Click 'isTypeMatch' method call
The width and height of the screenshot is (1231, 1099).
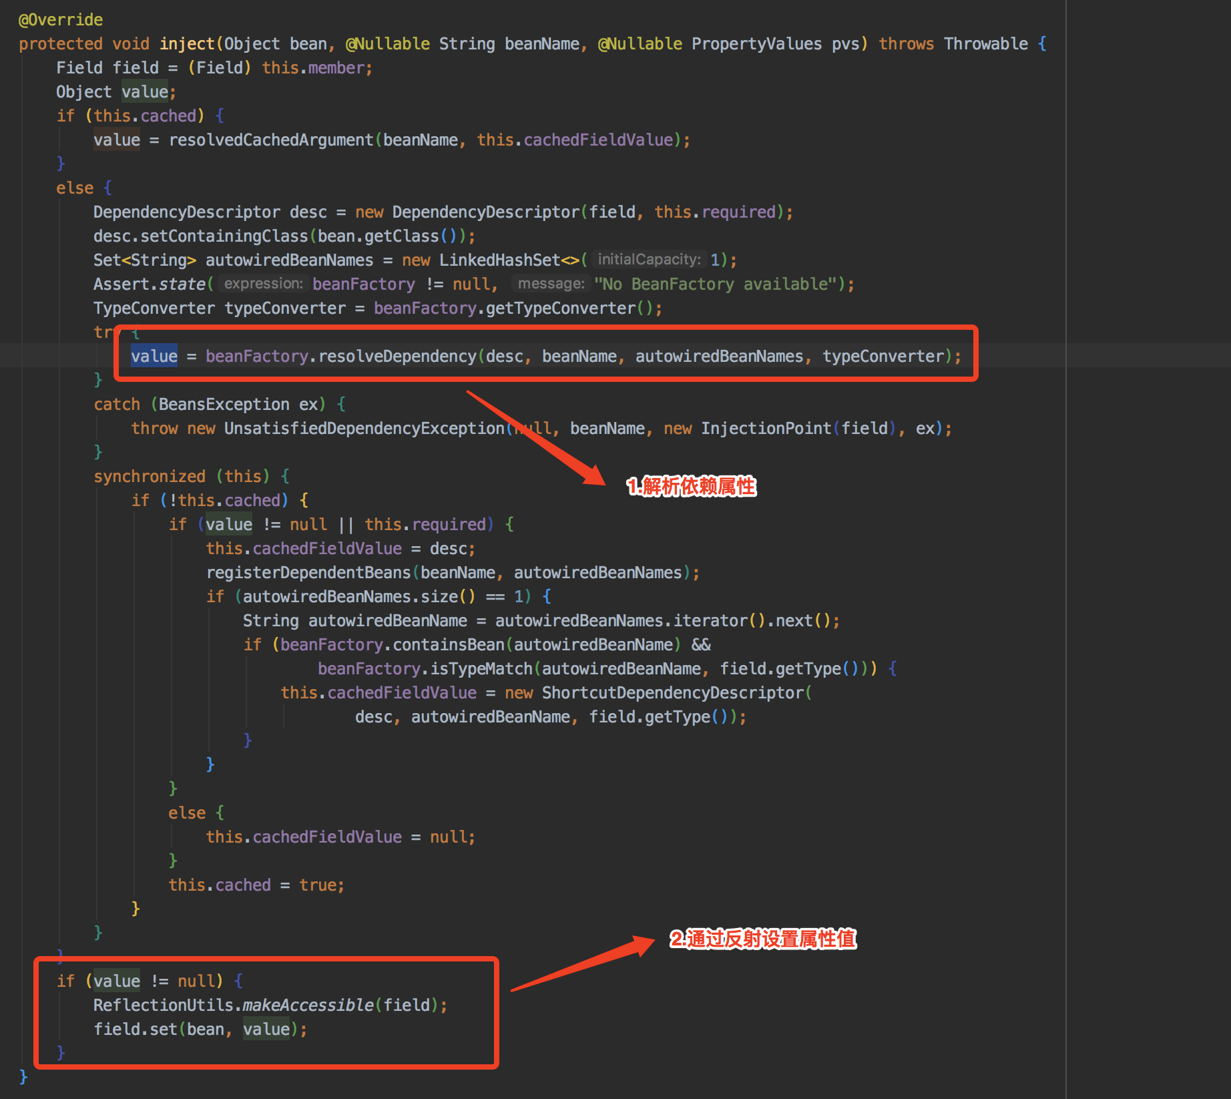(481, 669)
